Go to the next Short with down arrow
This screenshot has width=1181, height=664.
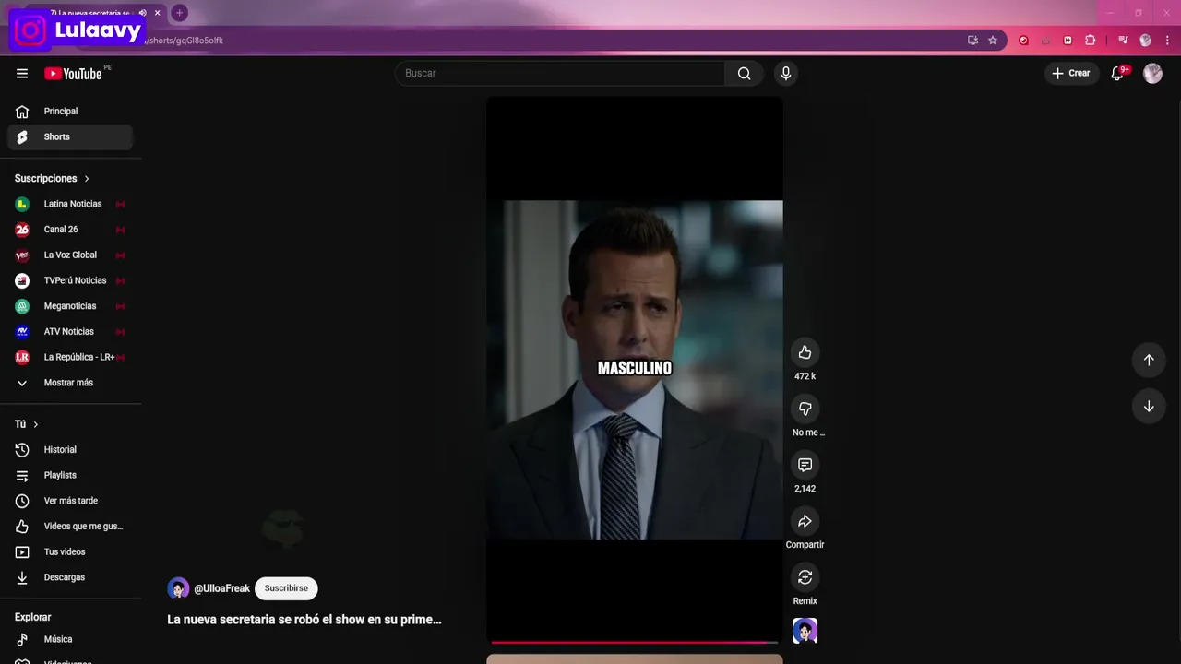[x=1149, y=407]
